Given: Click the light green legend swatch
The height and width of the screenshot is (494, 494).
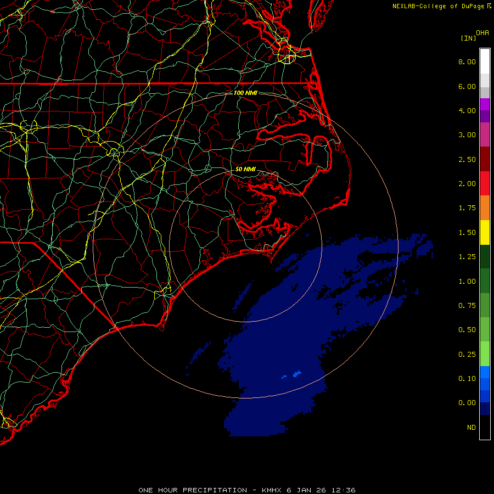Looking at the screenshot, I should (x=485, y=354).
